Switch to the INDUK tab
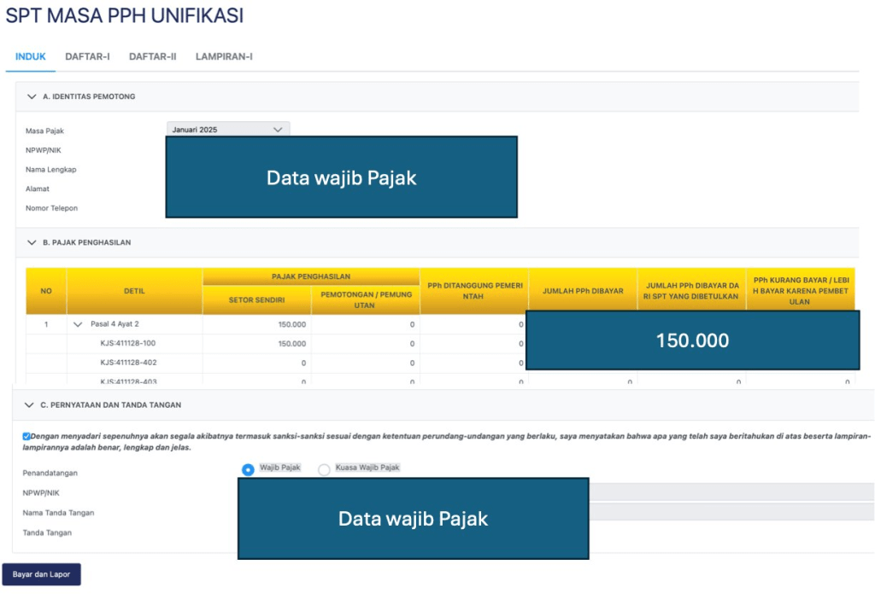This screenshot has width=875, height=599. pyautogui.click(x=31, y=57)
